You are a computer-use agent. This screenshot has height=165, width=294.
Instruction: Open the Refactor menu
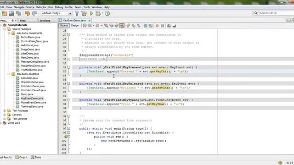[x=41, y=7]
